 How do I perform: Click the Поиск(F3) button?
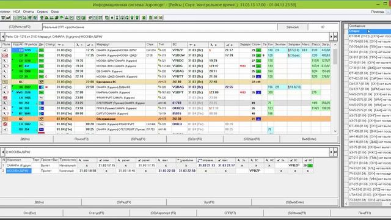click(x=81, y=139)
